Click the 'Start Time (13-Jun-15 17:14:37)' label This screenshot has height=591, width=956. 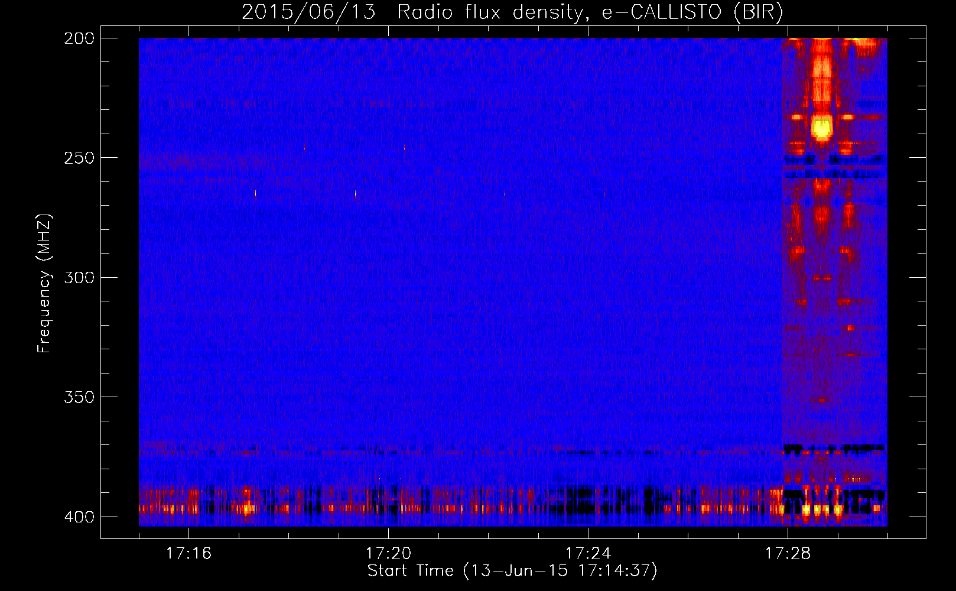tap(512, 571)
